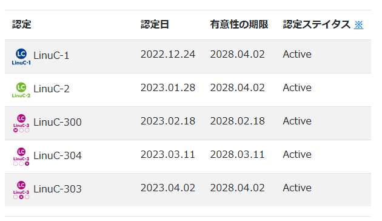Click Active status in the LinuC-1 row
This screenshot has height=221, width=382.
tap(297, 54)
